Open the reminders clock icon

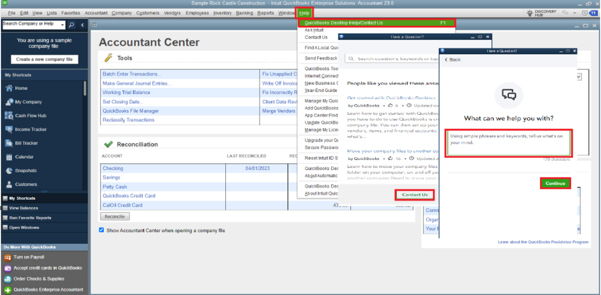click(x=585, y=13)
